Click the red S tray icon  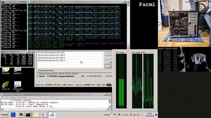pyautogui.click(x=131, y=115)
